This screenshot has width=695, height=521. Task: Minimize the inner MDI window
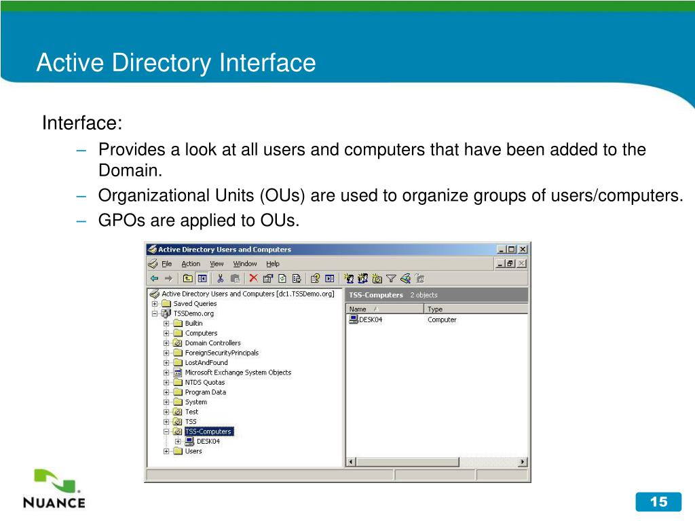tap(501, 264)
